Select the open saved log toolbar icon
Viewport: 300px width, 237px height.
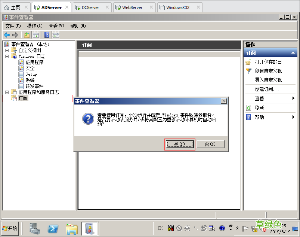(x=26, y=35)
